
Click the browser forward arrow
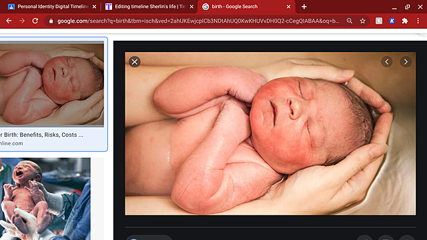[22, 21]
